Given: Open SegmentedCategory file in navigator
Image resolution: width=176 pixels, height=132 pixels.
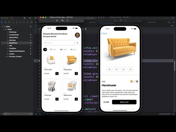Looking at the screenshot, I should coord(17,51).
